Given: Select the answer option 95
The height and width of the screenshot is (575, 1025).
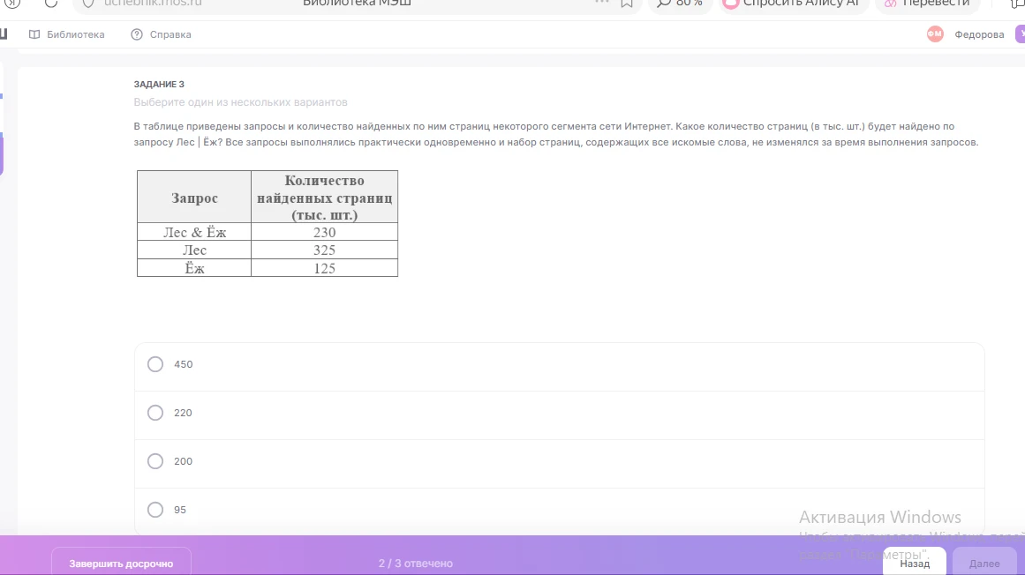Looking at the screenshot, I should coord(155,510).
